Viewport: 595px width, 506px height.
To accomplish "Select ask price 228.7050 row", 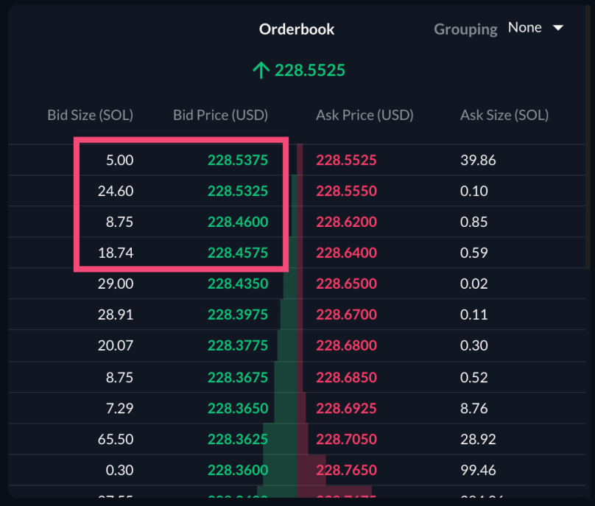I will coord(346,438).
